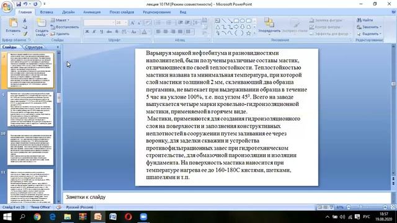Open Google Chrome from the taskbar
This screenshot has height=223, width=397.
click(37, 217)
